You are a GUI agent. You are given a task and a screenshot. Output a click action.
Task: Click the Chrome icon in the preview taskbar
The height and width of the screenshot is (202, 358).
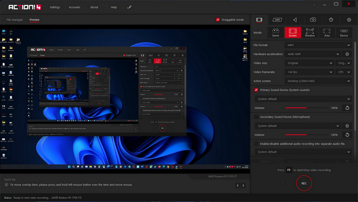click(x=168, y=167)
